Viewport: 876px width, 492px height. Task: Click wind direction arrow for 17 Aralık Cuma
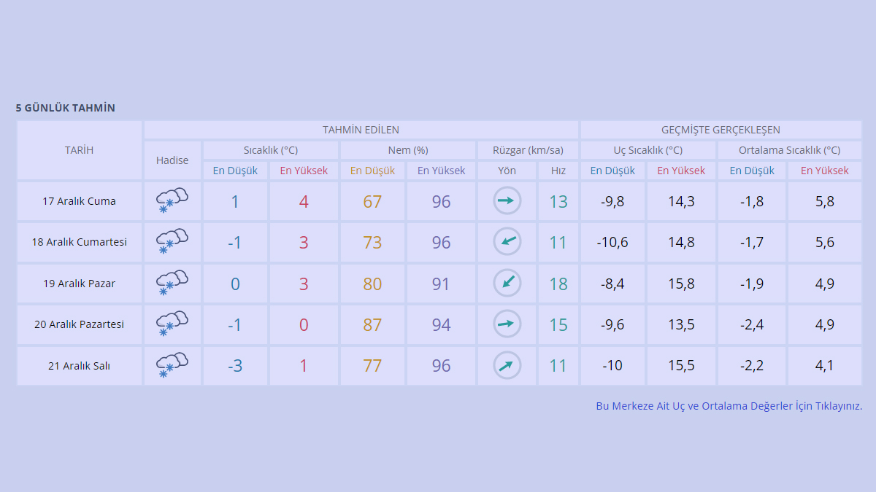coord(507,201)
